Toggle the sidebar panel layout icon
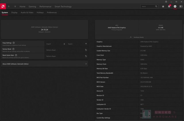Viewport: 184px width, 121px height. click(x=181, y=6)
